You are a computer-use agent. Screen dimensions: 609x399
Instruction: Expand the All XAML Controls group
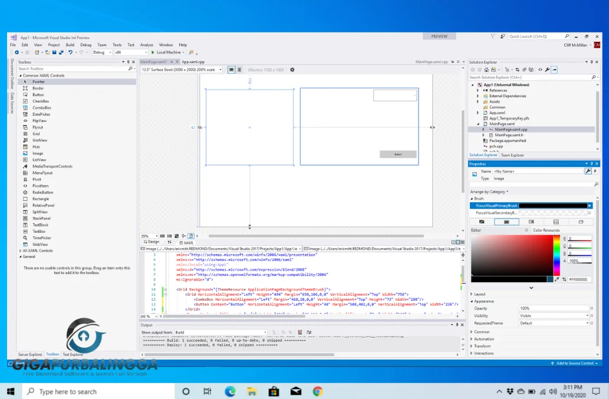pos(21,250)
